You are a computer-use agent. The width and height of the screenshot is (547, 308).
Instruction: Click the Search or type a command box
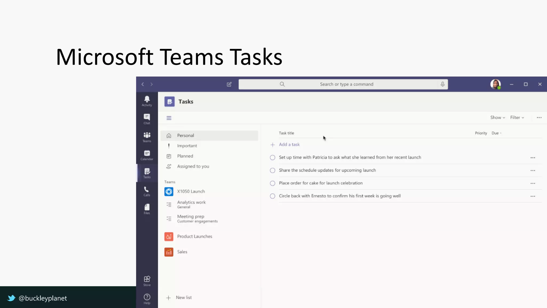pos(343,84)
